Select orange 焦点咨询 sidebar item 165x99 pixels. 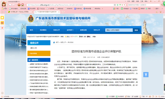tap(39, 53)
